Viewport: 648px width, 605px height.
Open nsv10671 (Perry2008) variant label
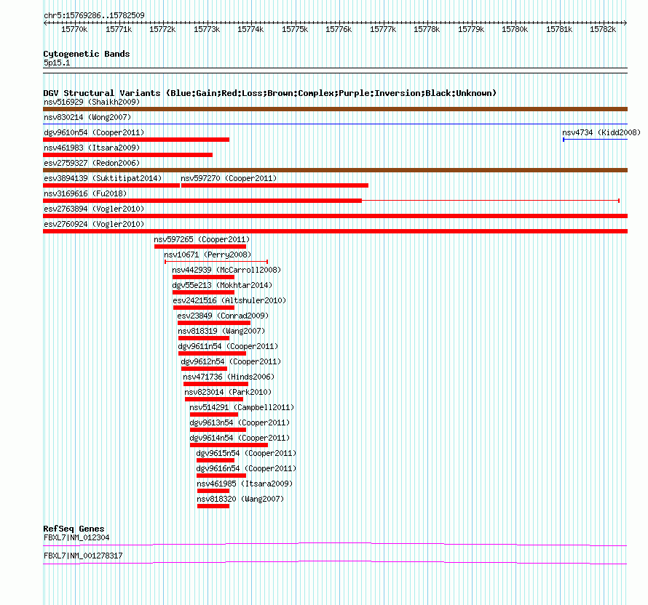208,255
